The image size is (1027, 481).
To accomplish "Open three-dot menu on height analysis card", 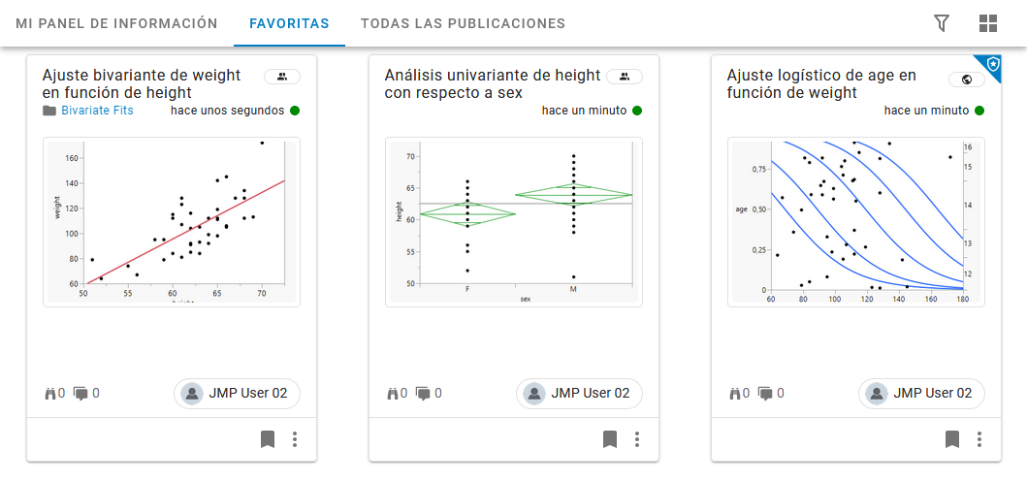I will click(x=637, y=439).
